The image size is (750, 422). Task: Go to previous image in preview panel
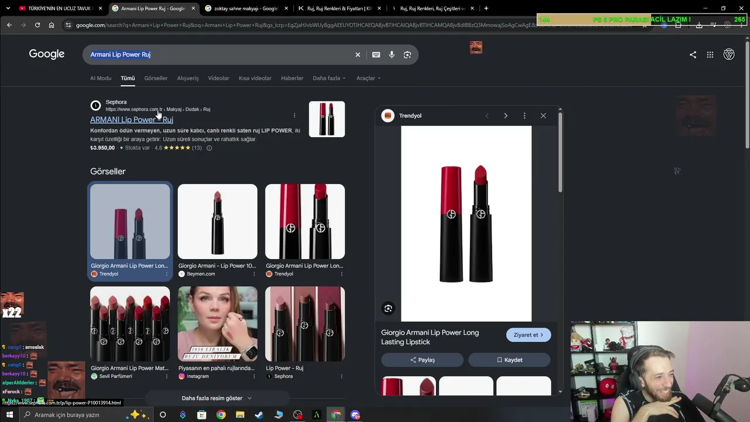click(487, 115)
